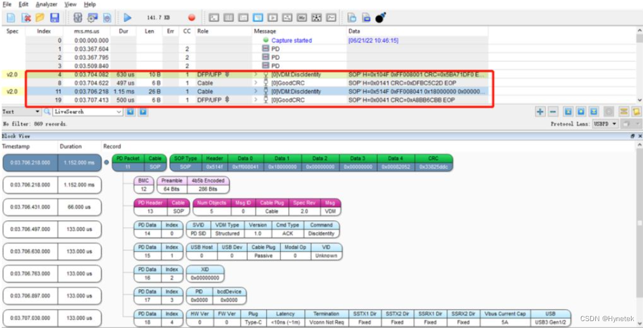This screenshot has width=643, height=328.
Task: Go to next search result arrow
Action: [x=143, y=112]
